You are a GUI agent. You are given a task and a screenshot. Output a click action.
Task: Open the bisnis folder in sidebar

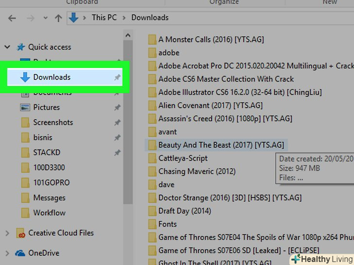(43, 137)
